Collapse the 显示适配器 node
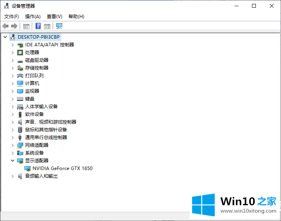The width and height of the screenshot is (281, 221). [12, 161]
